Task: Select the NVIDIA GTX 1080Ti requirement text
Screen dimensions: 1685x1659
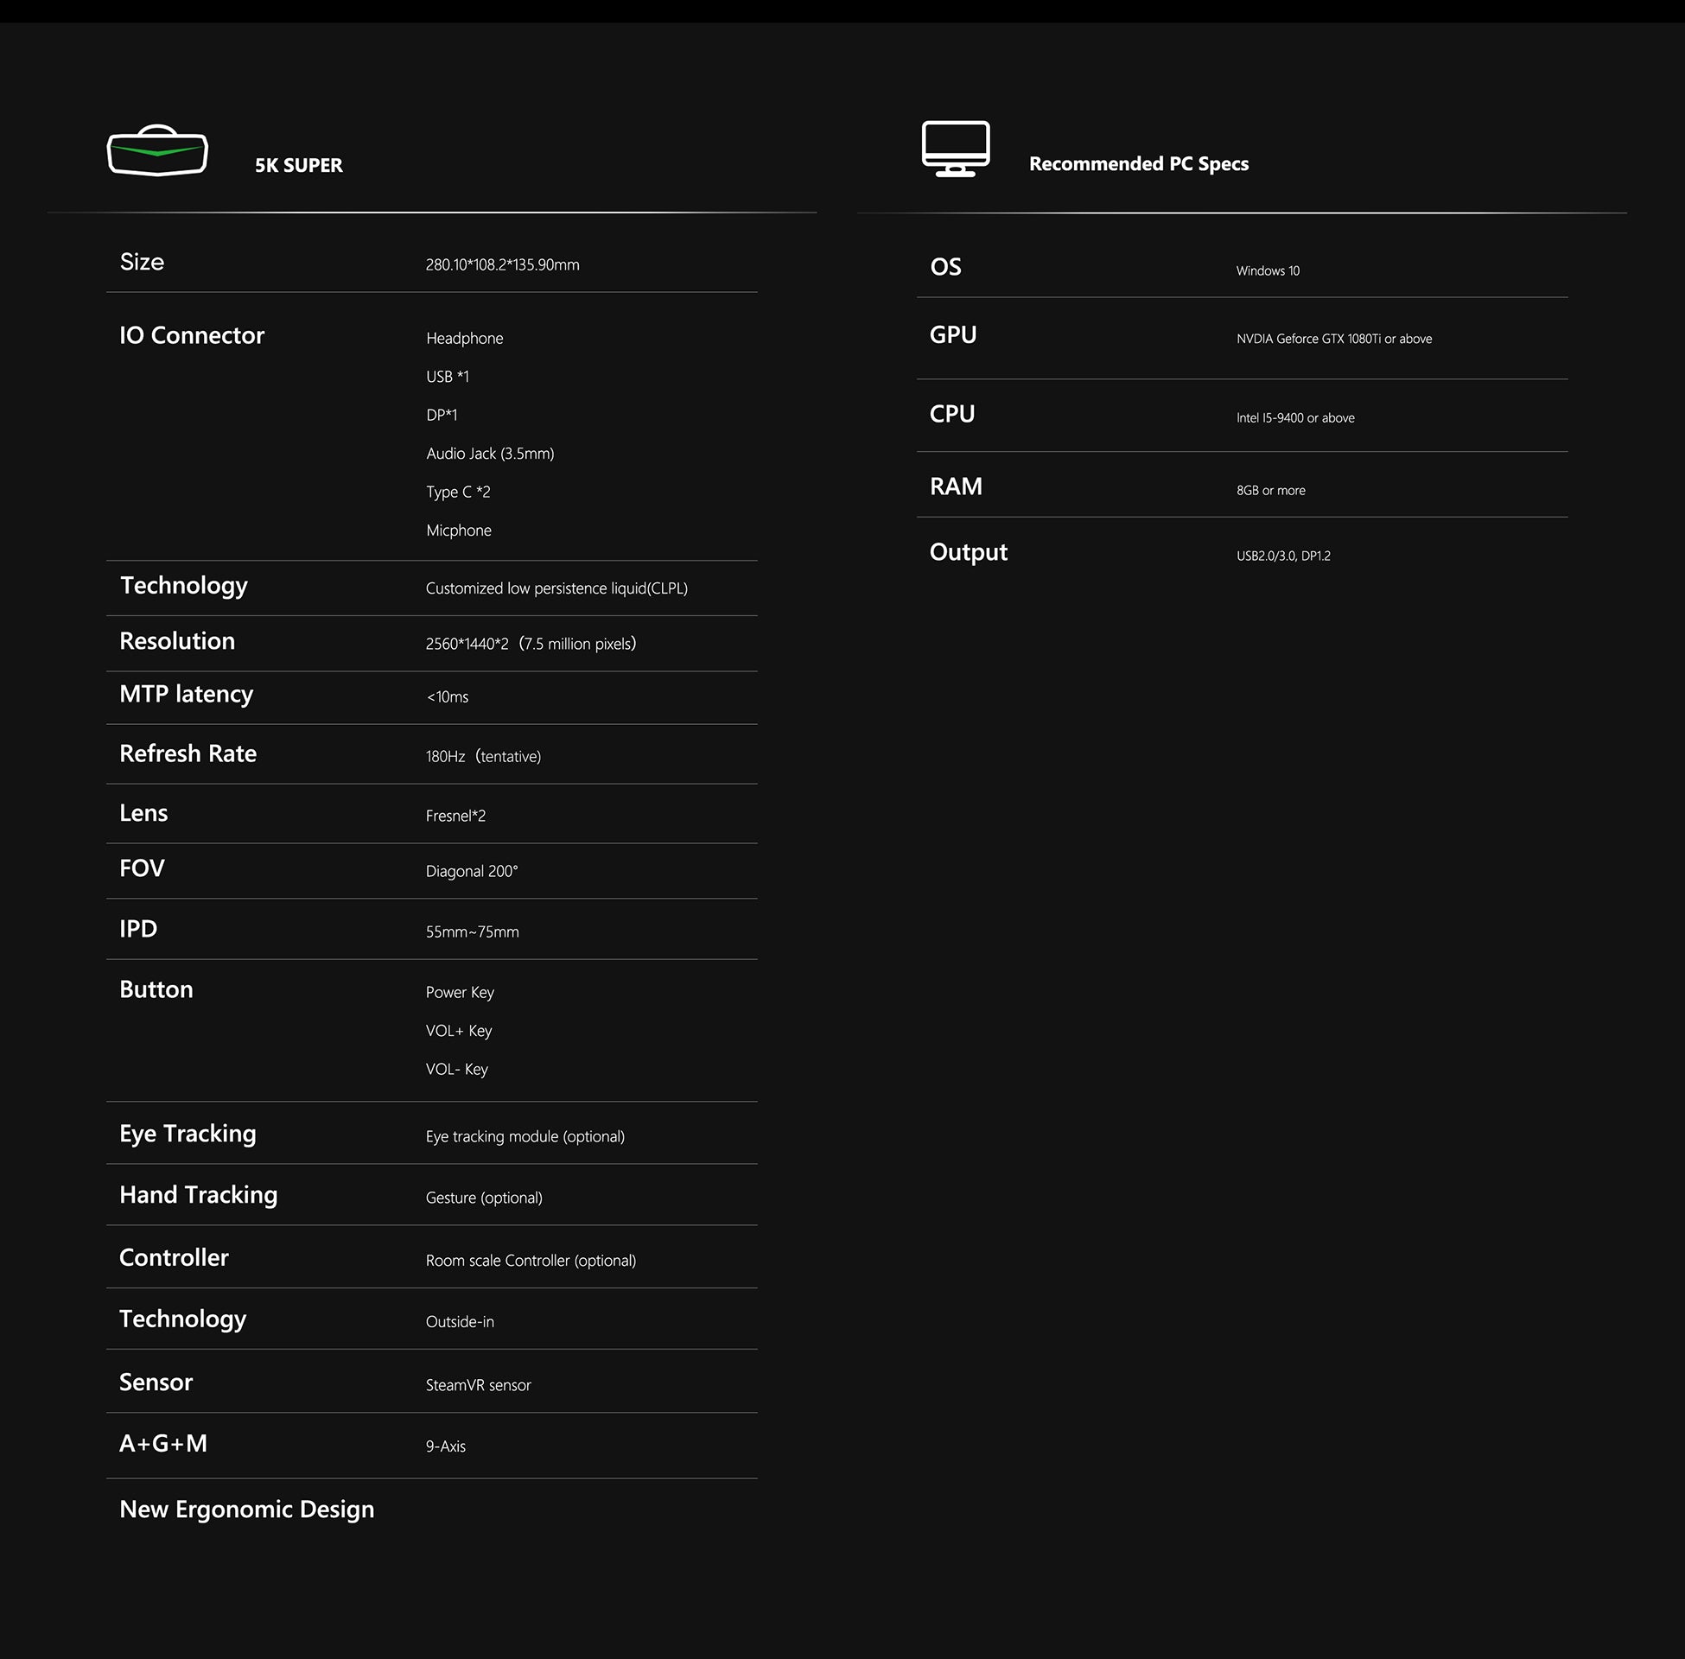Action: click(1333, 339)
